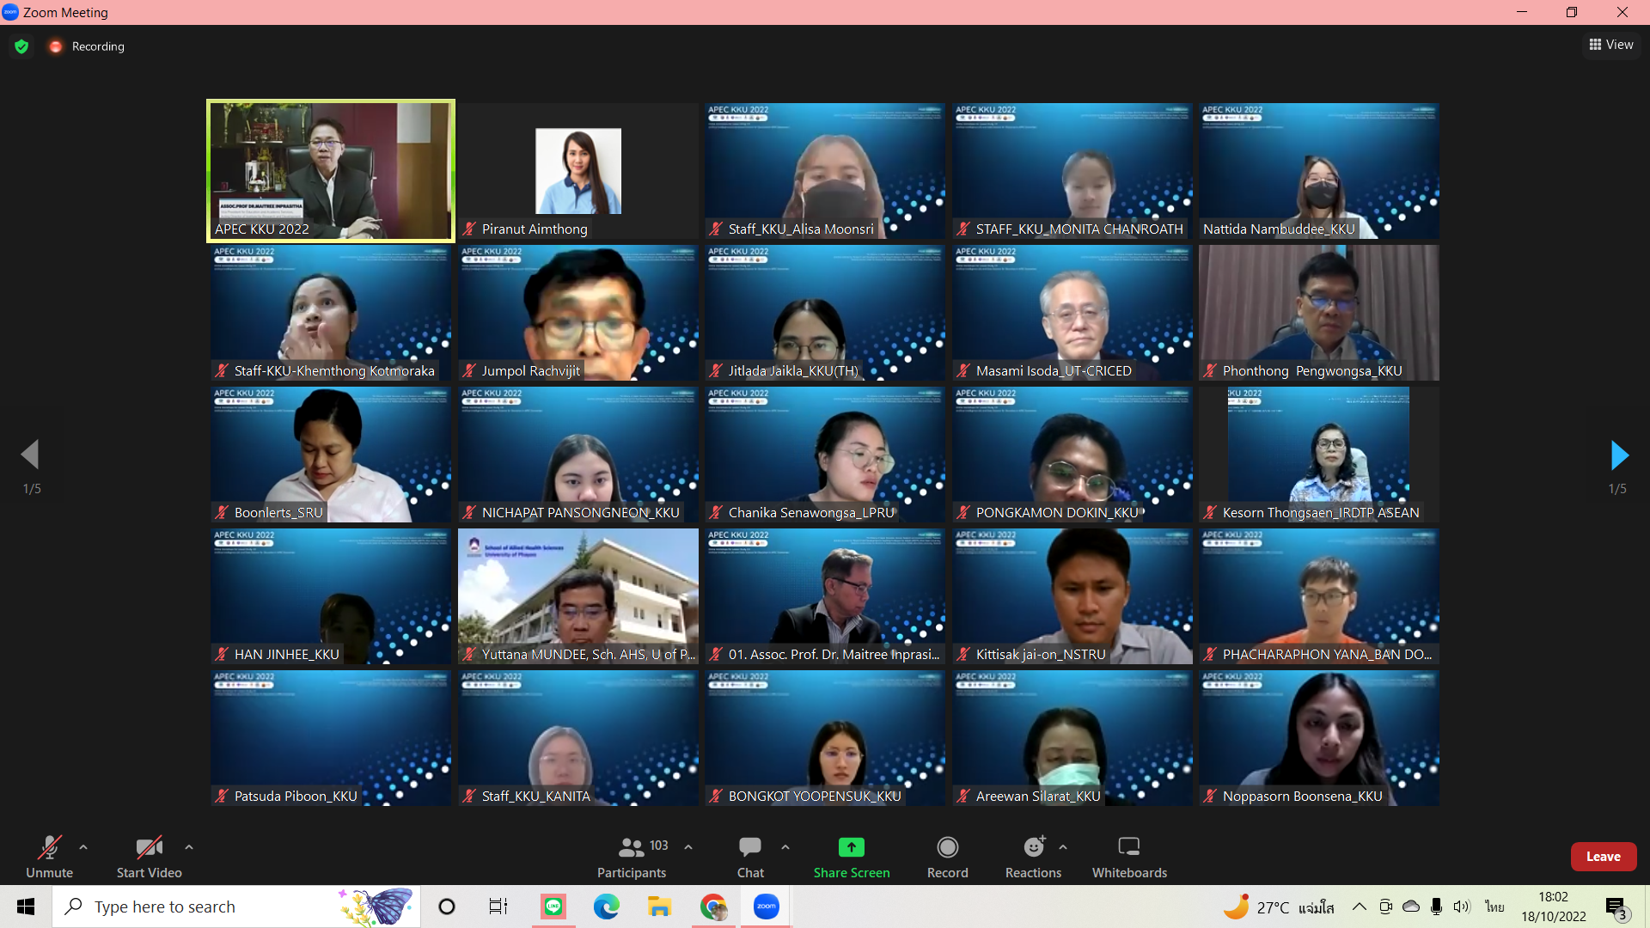Click the red Leave button

[x=1603, y=857]
